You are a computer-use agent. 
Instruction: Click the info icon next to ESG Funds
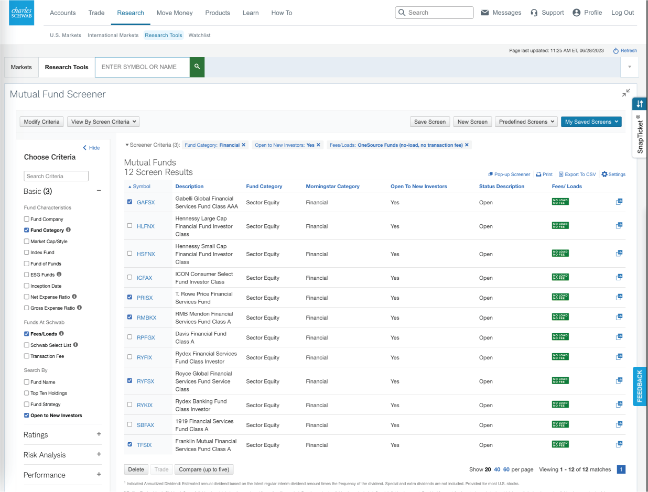coord(59,274)
